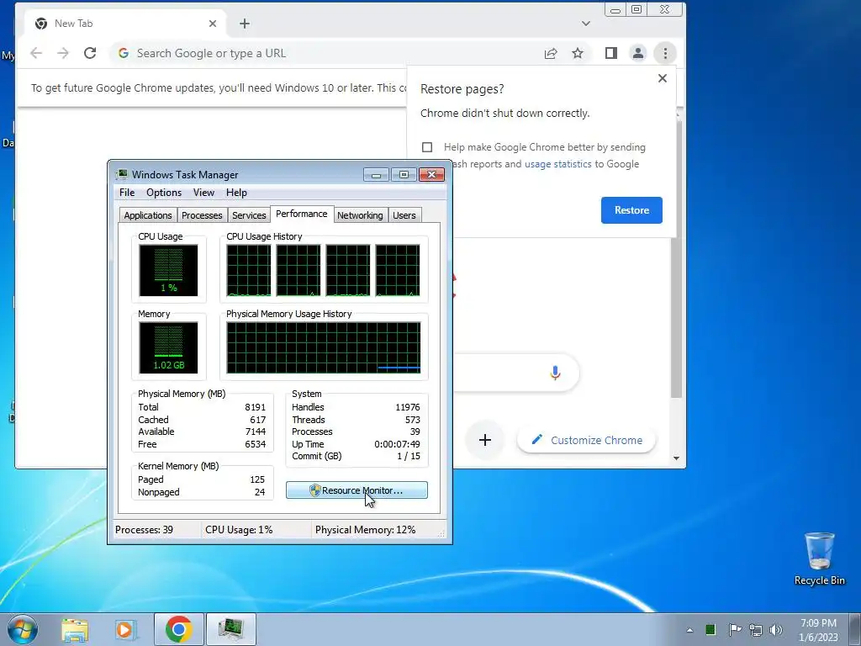Dismiss the Restore pages popup
861x646 pixels.
point(663,78)
